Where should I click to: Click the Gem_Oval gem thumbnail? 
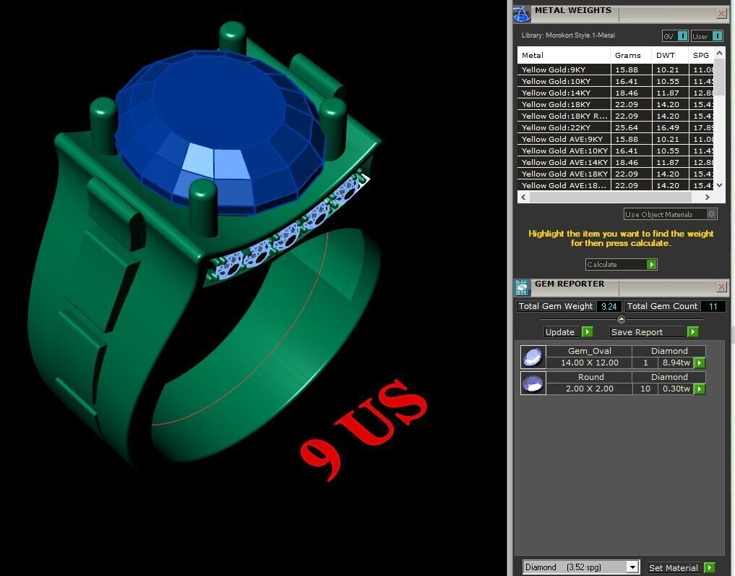(x=533, y=357)
